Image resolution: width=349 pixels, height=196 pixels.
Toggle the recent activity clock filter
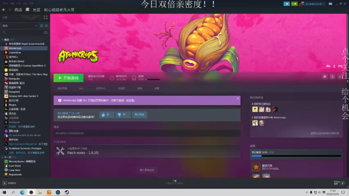pos(41,26)
